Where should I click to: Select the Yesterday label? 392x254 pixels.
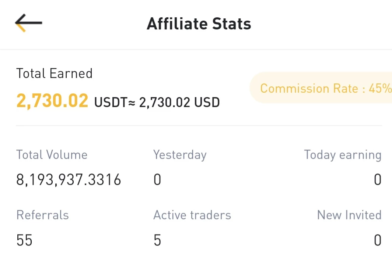pyautogui.click(x=180, y=155)
